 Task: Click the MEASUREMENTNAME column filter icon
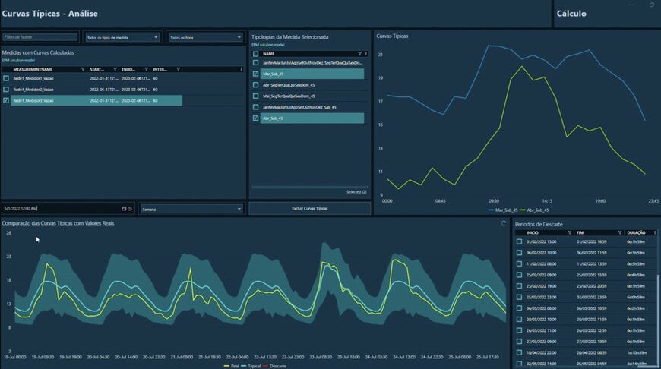tap(83, 69)
